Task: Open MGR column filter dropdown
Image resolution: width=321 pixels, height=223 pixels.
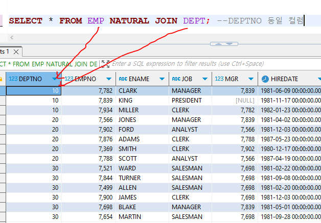Action: [x=251, y=79]
